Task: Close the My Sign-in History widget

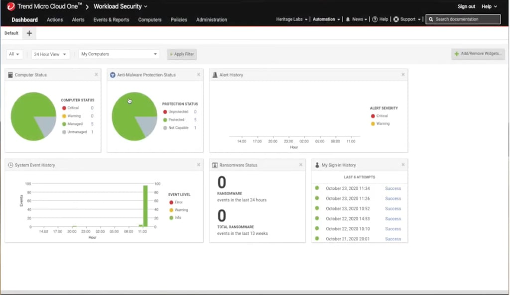Action: click(403, 165)
